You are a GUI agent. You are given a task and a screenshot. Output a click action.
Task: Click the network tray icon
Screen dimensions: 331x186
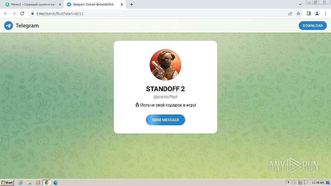(x=300, y=183)
